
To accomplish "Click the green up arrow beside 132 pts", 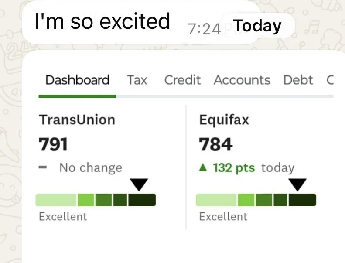I will (203, 168).
